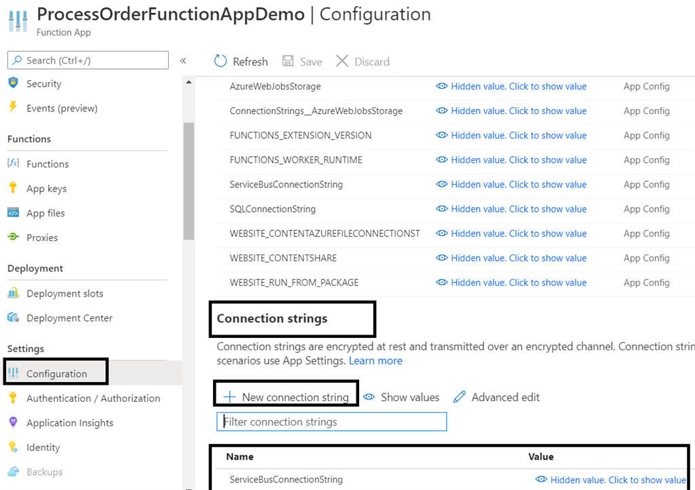
Task: Click the magnifier icon in search box
Action: [17, 60]
